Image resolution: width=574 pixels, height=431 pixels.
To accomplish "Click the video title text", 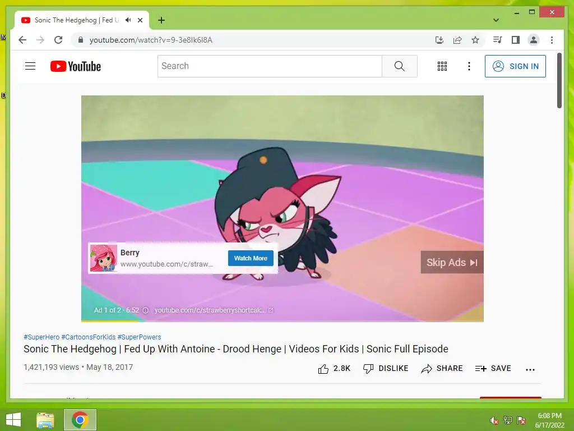I will coord(236,349).
